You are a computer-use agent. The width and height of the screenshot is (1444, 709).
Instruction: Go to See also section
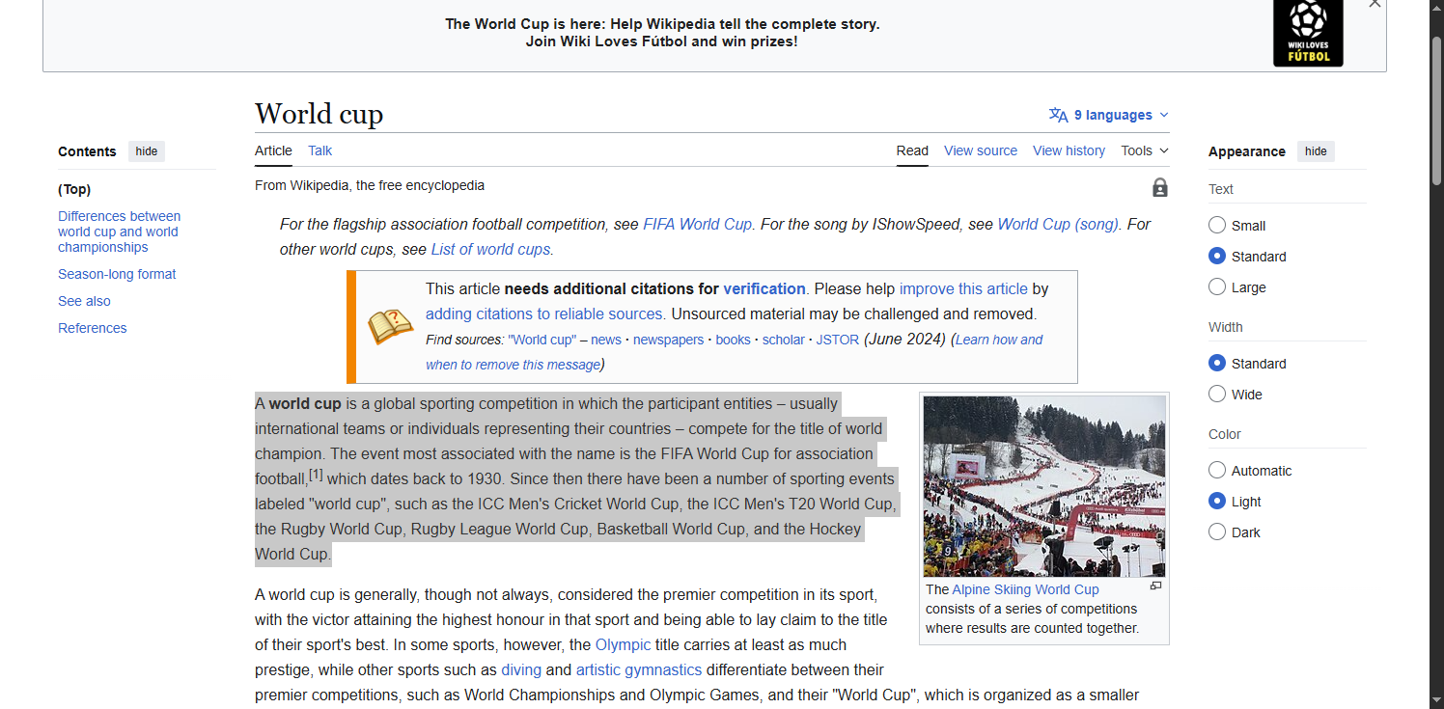(84, 301)
